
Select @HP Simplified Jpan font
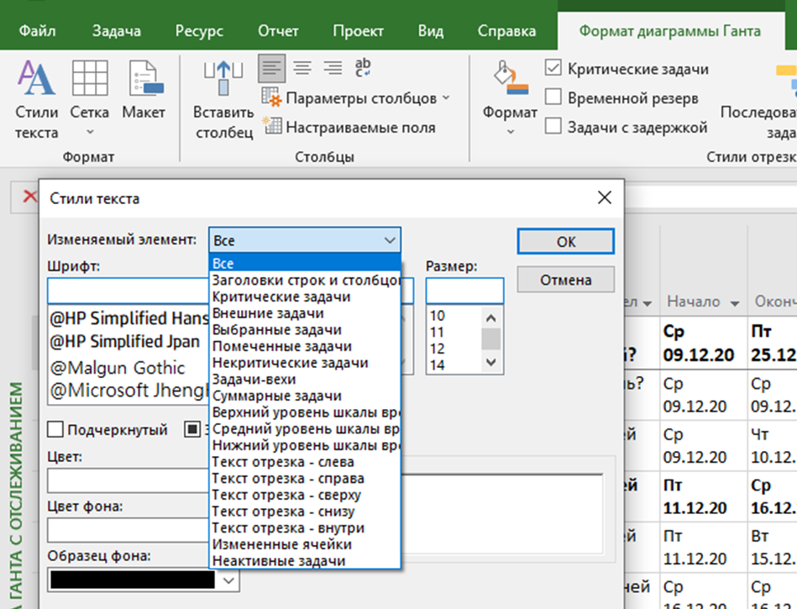[x=125, y=342]
